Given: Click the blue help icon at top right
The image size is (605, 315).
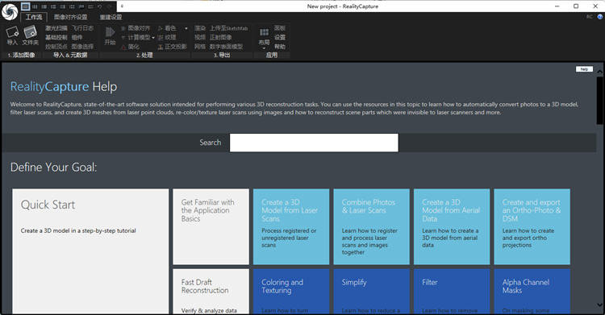Looking at the screenshot, I should 600,17.
